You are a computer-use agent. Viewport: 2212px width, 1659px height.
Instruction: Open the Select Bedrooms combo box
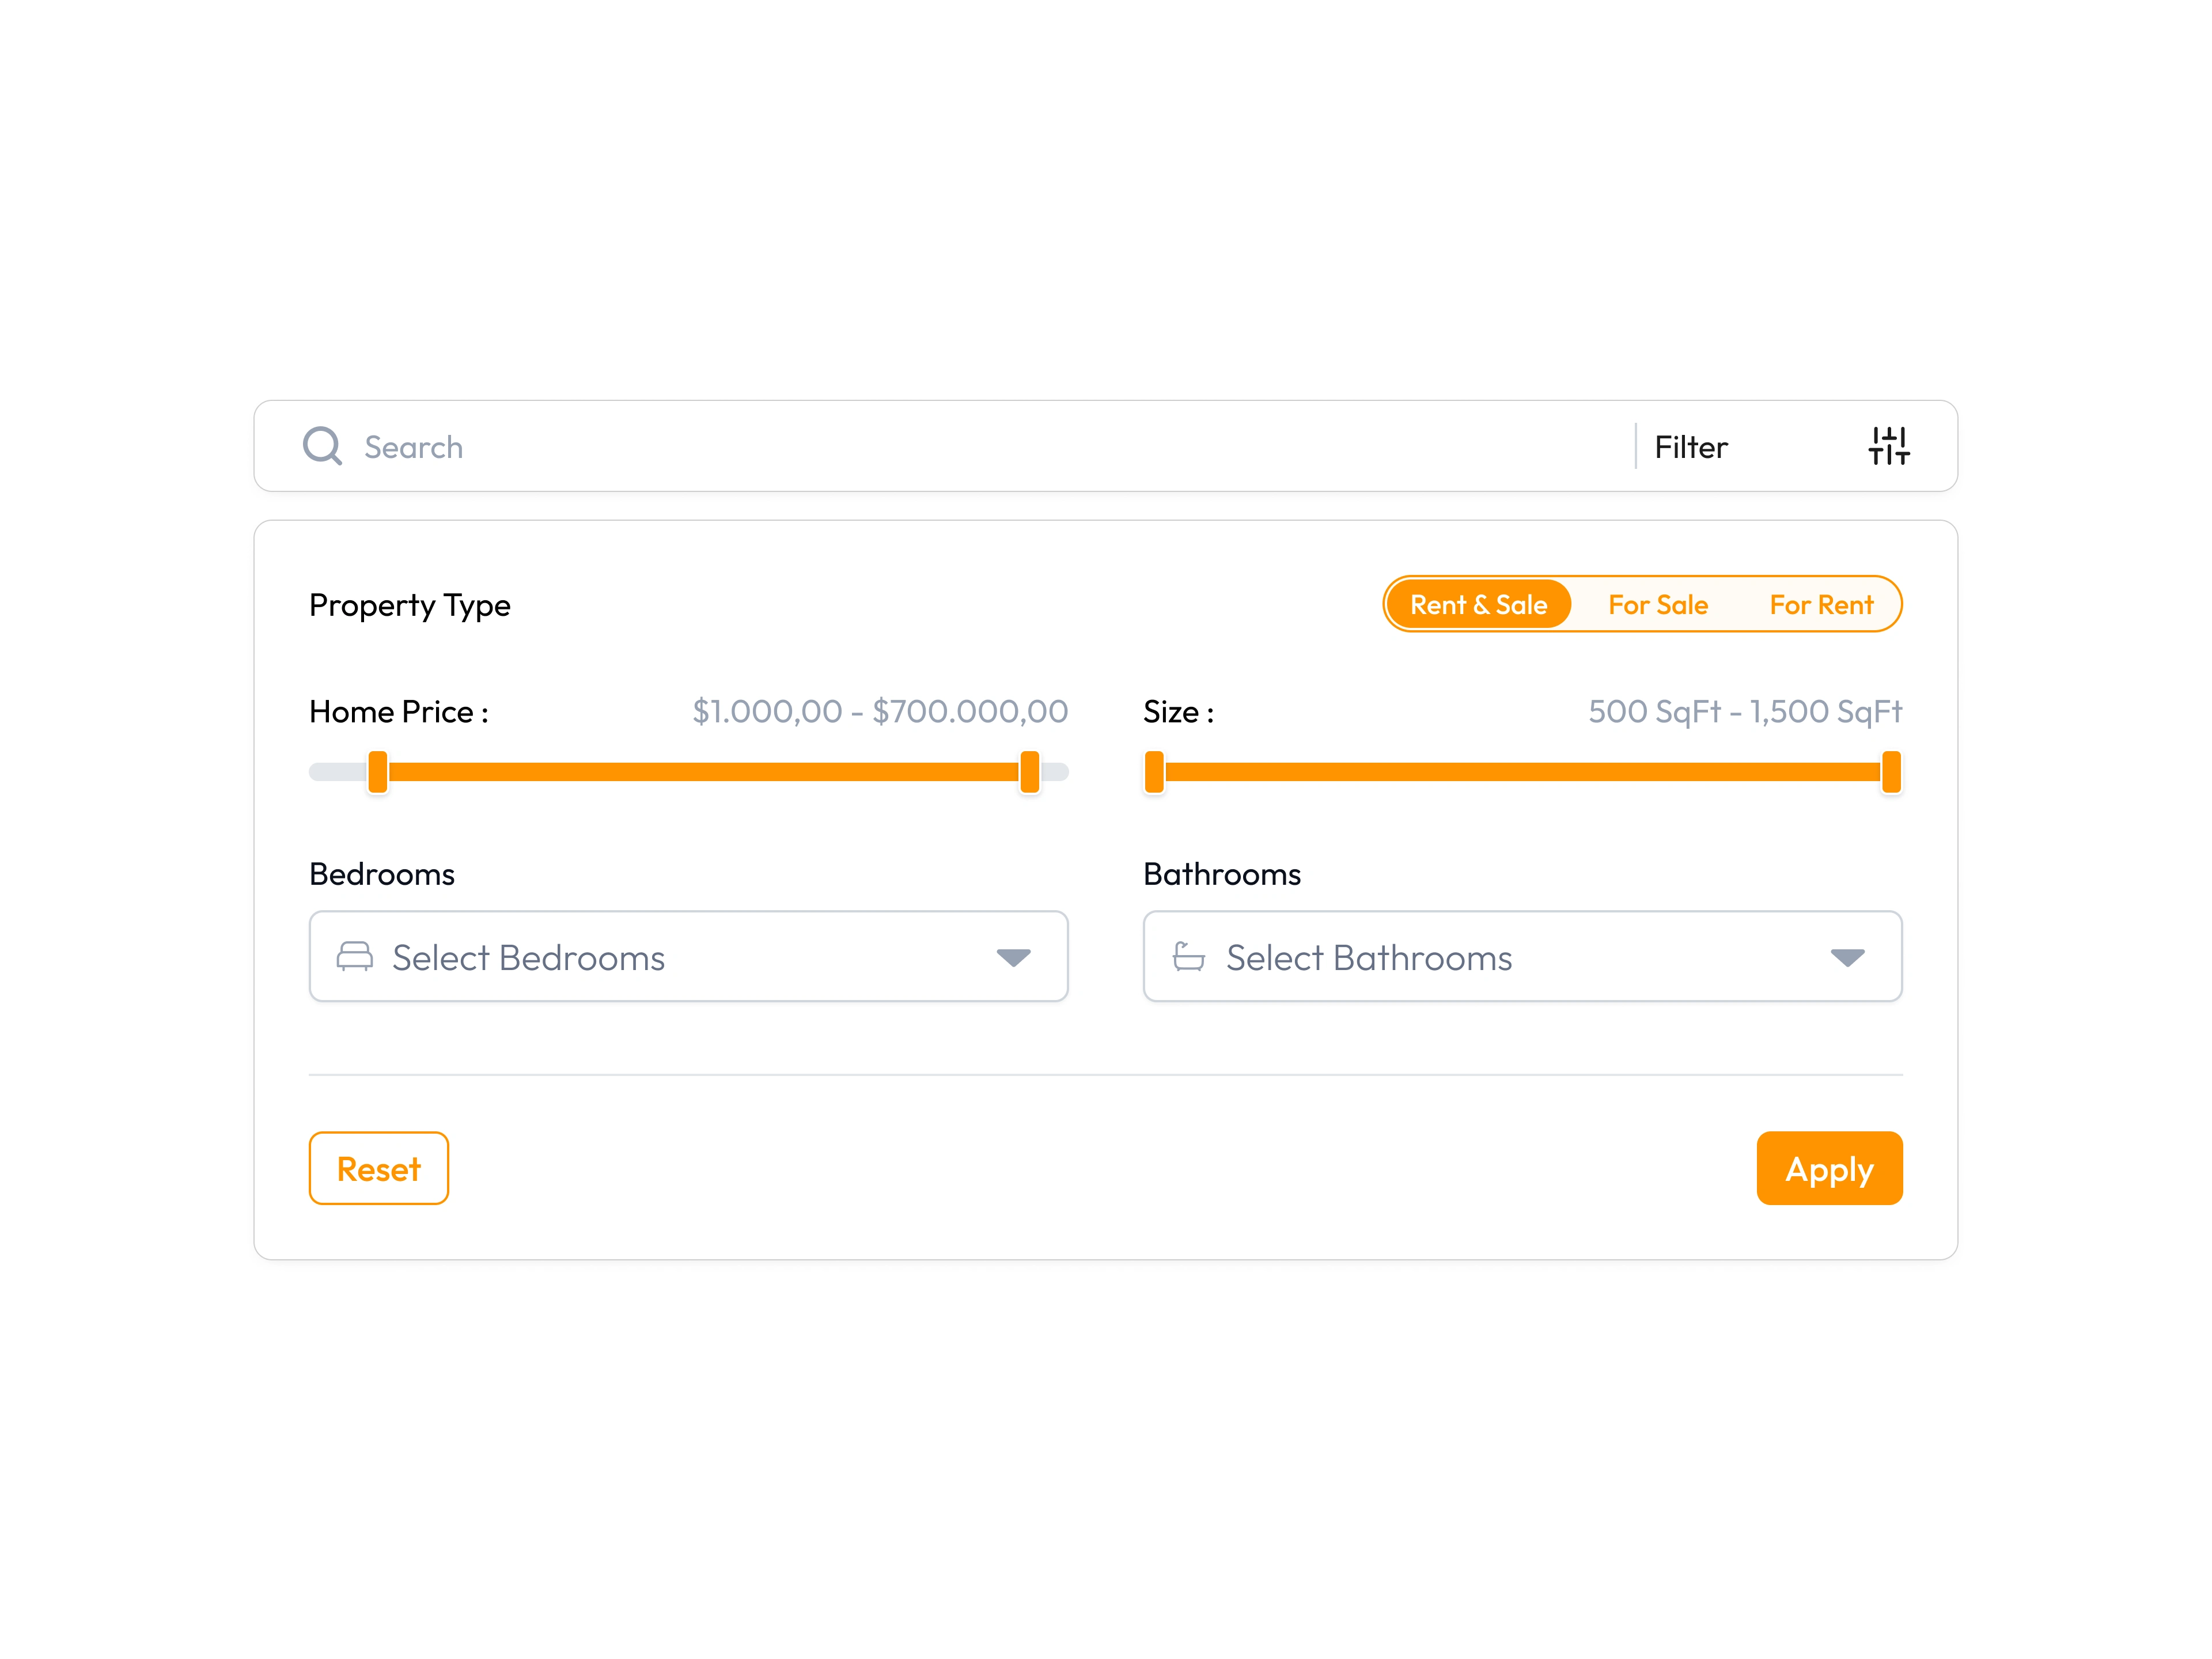pos(688,956)
